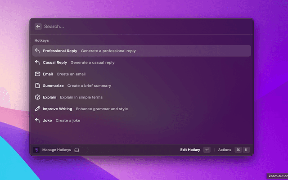The width and height of the screenshot is (288, 180).
Task: Click the Summarize document icon
Action: (x=38, y=85)
